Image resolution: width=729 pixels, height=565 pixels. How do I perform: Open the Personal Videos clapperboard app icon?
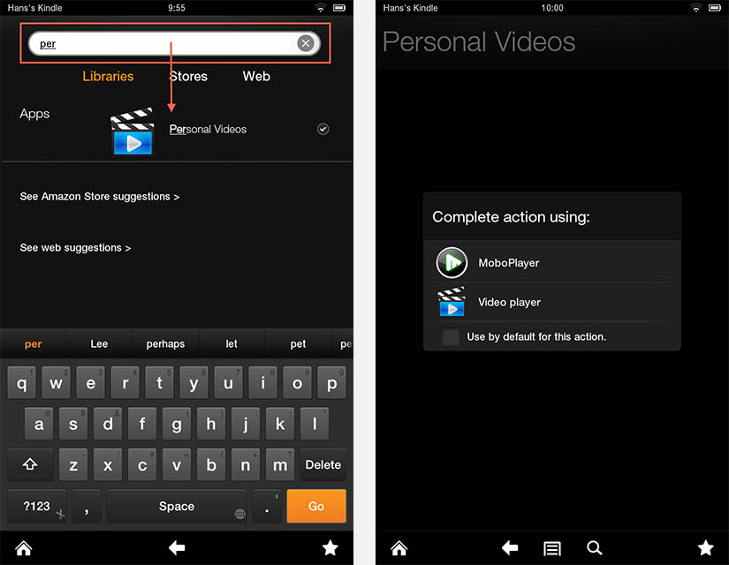tap(133, 131)
